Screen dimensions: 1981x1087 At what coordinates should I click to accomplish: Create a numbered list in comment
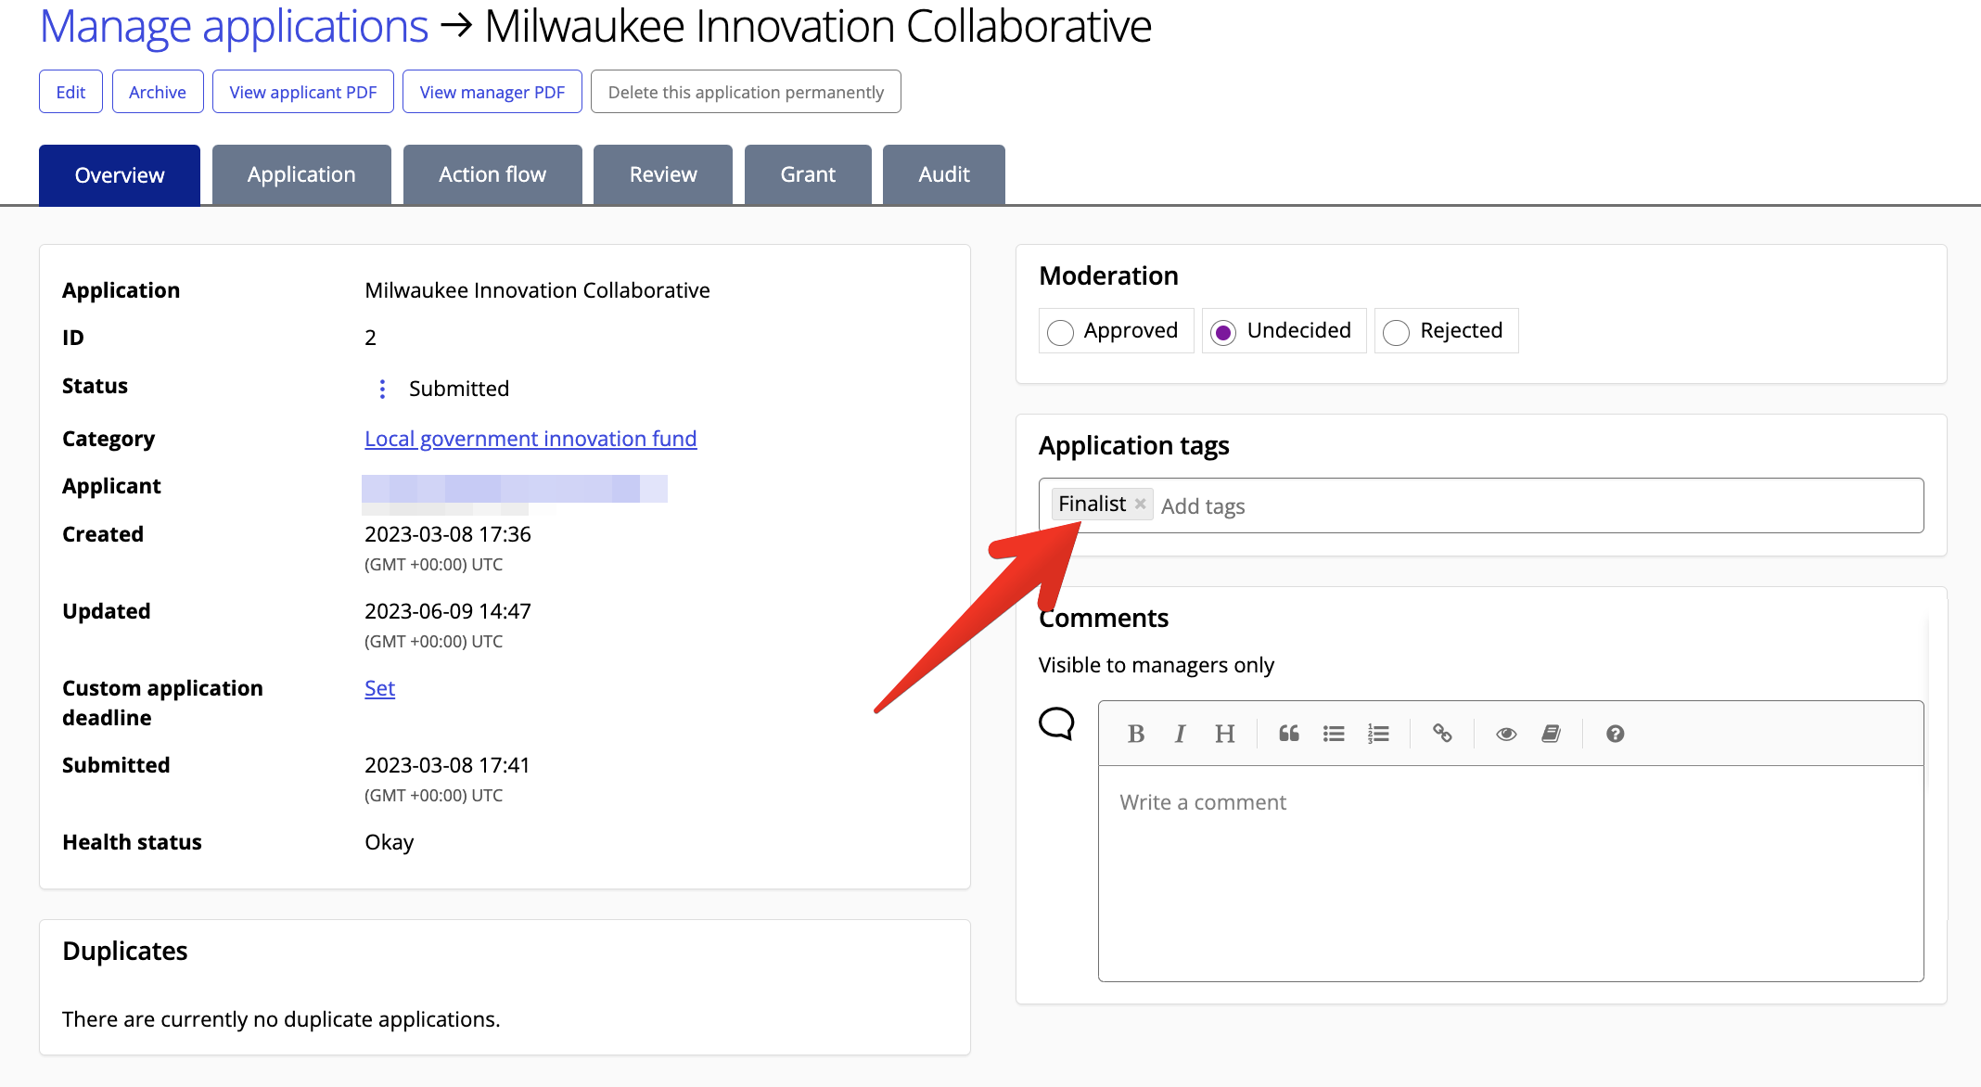pyautogui.click(x=1378, y=734)
